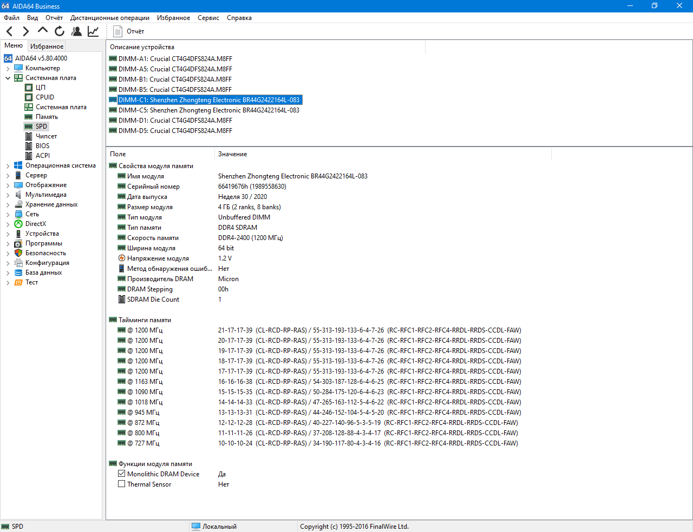Click the Сервер tower icon
This screenshot has height=532, width=693.
point(18,175)
